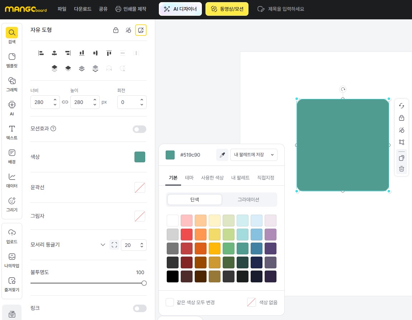Delete shape with trash icon
The width and height of the screenshot is (412, 320).
[x=402, y=169]
